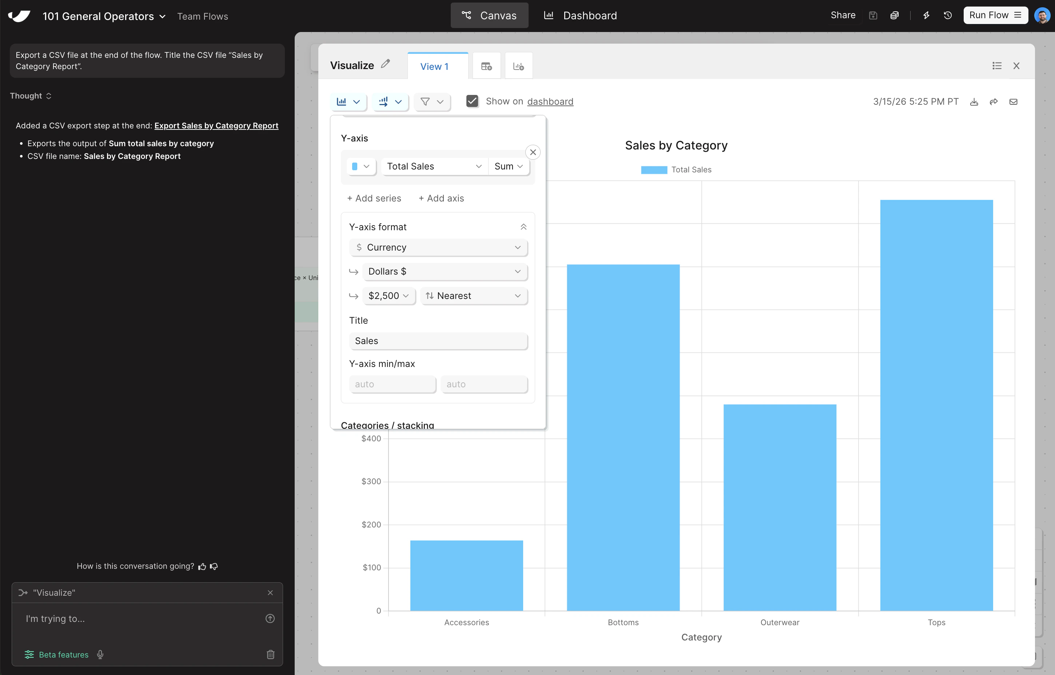Click the Accessories bar in the chart
This screenshot has height=675, width=1055.
point(466,575)
